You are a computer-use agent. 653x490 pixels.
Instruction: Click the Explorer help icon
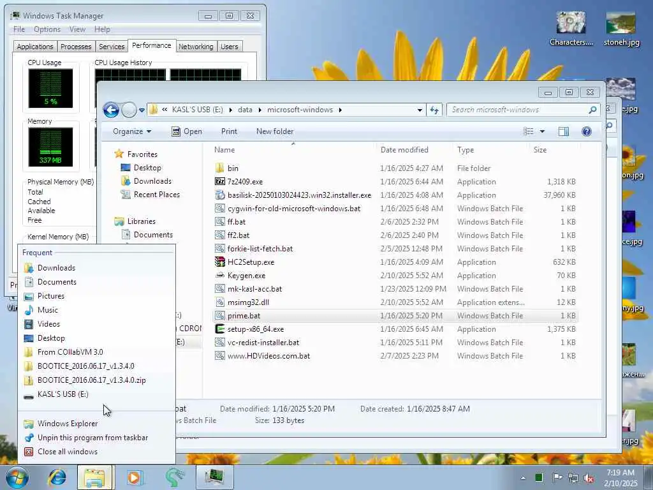coord(587,131)
